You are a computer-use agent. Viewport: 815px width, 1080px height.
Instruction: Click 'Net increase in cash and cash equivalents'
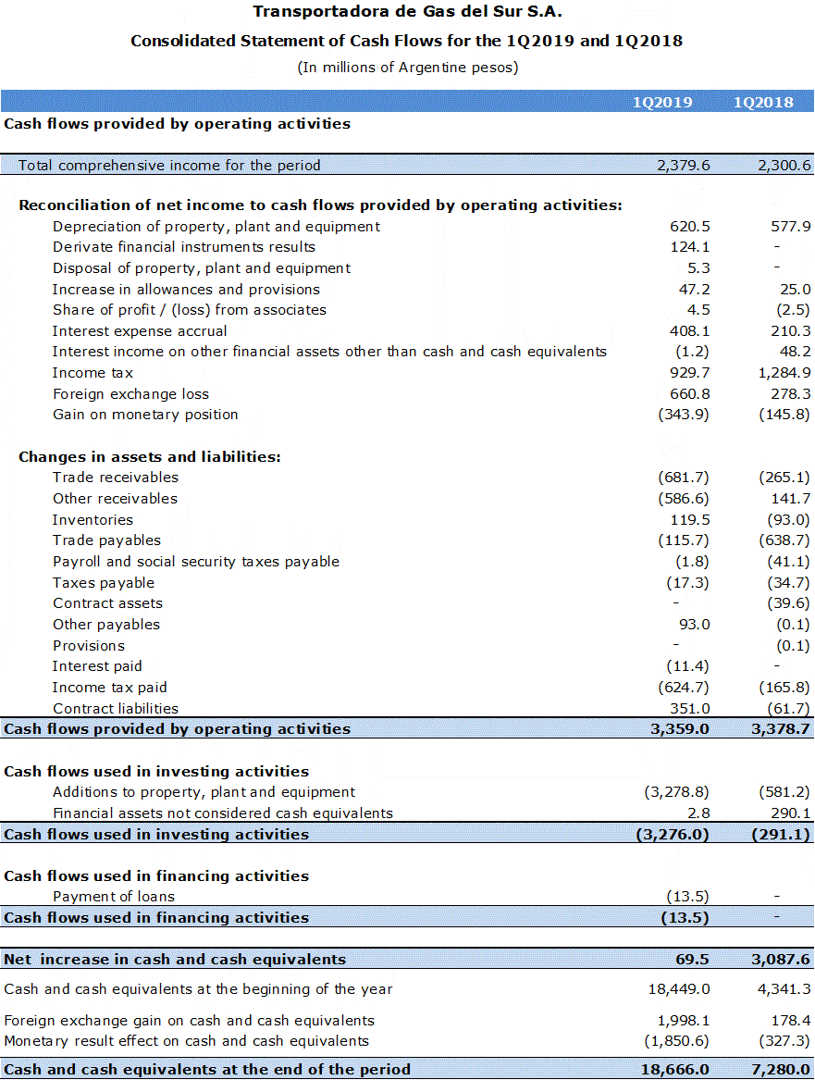pyautogui.click(x=175, y=960)
